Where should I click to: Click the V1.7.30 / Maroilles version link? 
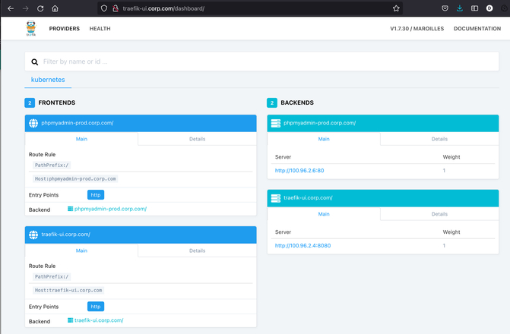point(417,29)
